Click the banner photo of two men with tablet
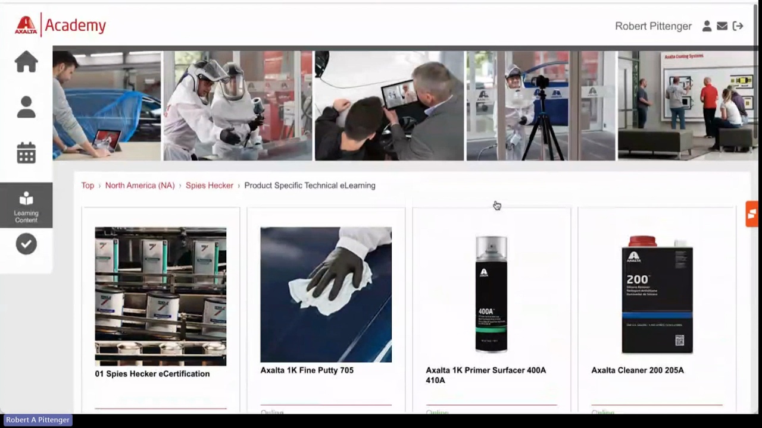The width and height of the screenshot is (762, 428). 389,106
